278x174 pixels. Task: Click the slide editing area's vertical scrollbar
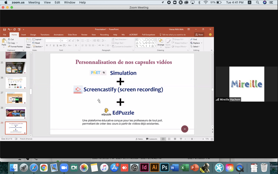(x=212, y=90)
